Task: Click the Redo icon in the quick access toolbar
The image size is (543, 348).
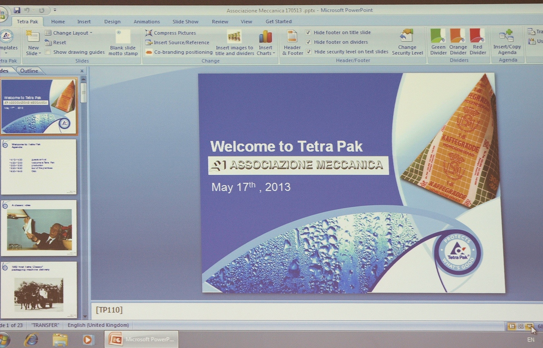Action: (x=42, y=10)
